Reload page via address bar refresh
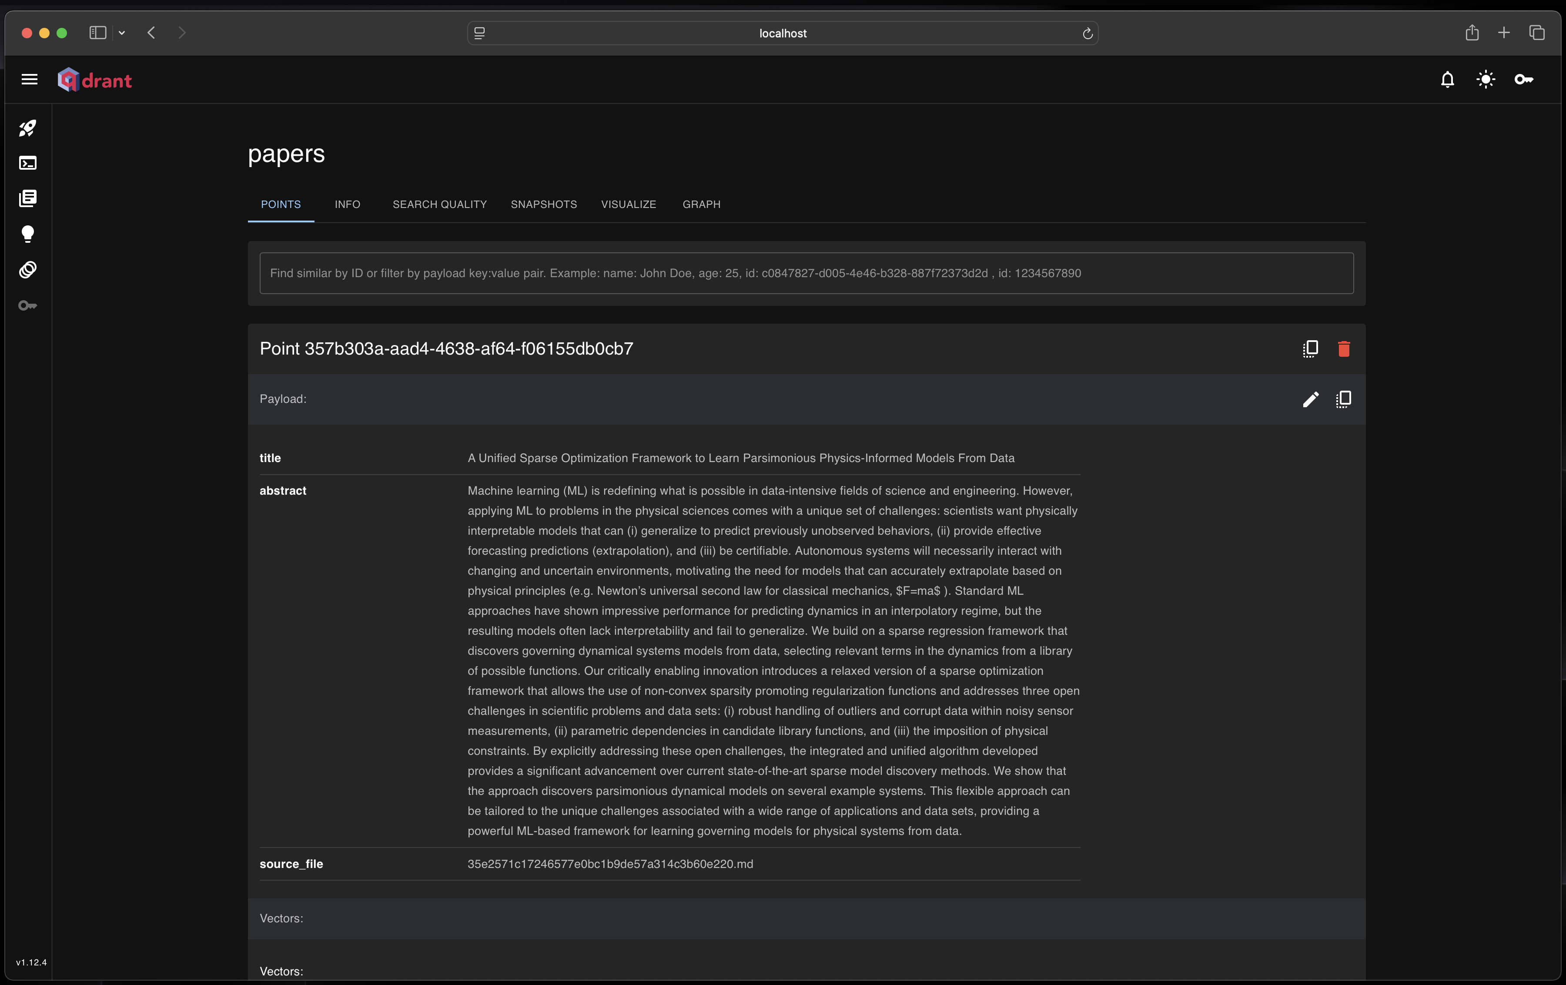Viewport: 1566px width, 985px height. coord(1087,33)
